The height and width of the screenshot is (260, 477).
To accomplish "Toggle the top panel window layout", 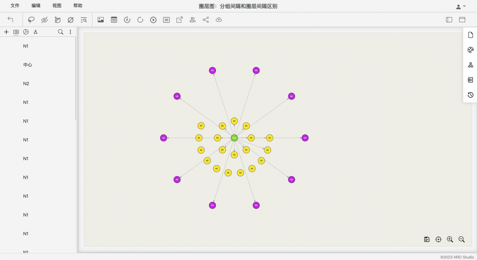I will click(462, 20).
